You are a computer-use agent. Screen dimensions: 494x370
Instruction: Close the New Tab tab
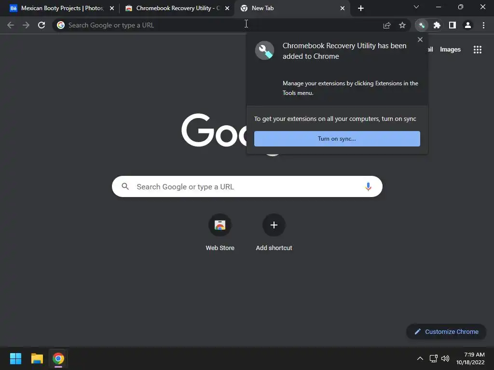click(343, 9)
